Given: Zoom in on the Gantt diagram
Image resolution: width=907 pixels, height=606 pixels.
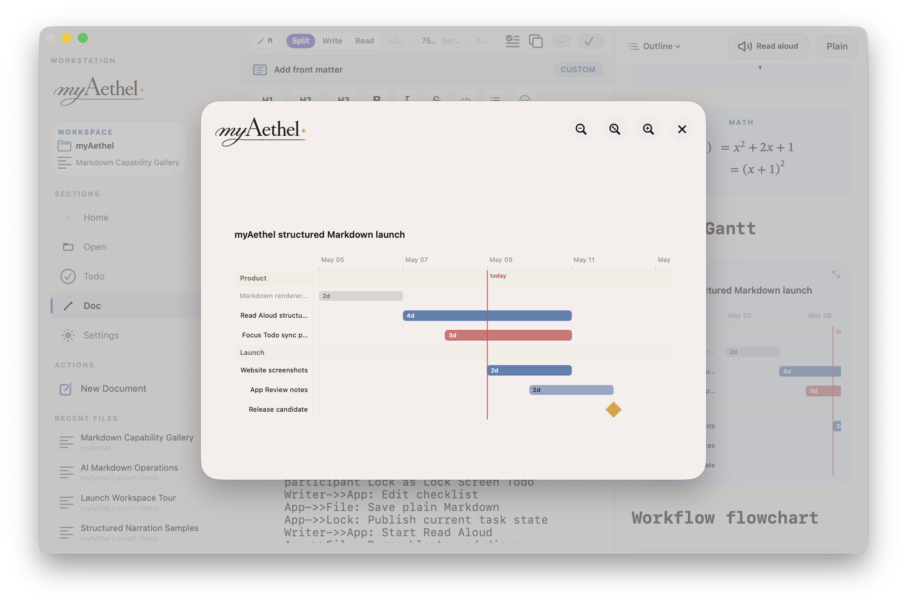Looking at the screenshot, I should click(648, 129).
